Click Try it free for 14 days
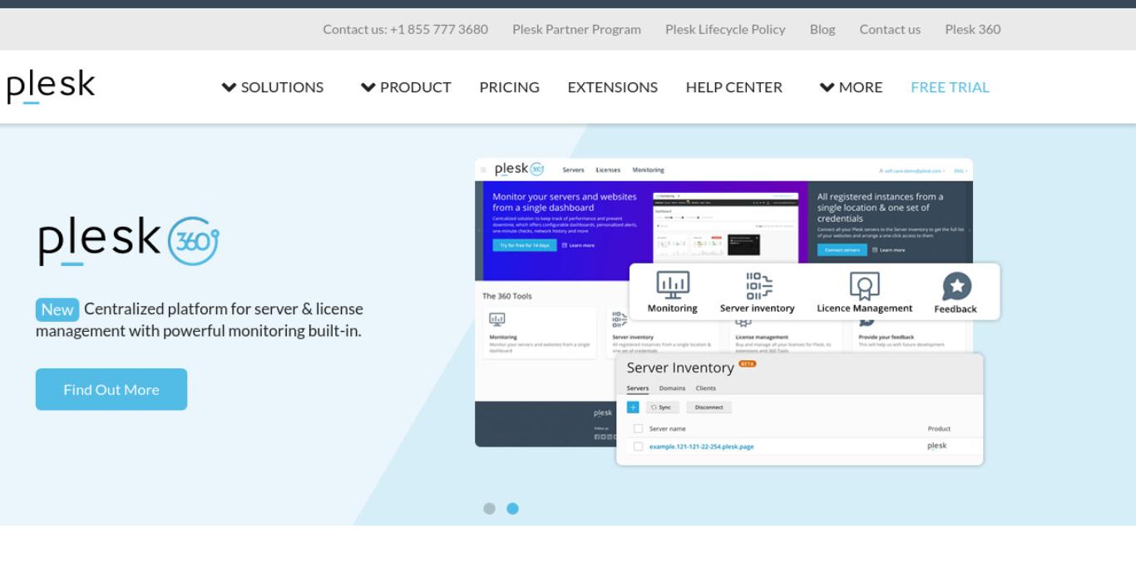This screenshot has width=1136, height=563. pyautogui.click(x=524, y=245)
